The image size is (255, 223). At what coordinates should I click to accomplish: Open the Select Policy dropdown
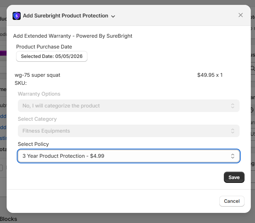point(128,156)
